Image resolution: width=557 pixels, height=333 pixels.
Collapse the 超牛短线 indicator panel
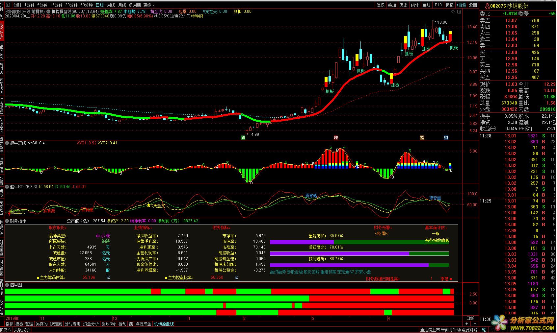(7, 143)
